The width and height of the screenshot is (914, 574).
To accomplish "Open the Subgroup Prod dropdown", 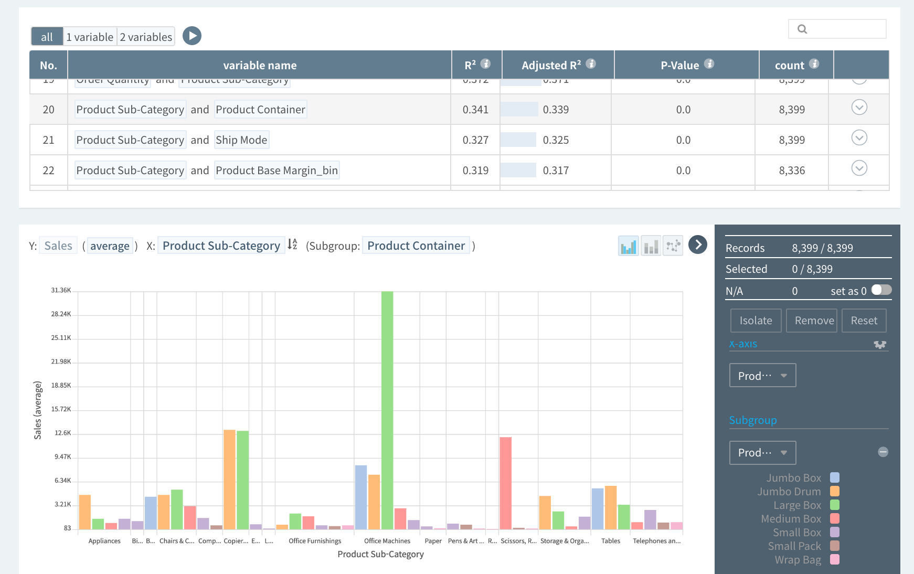I will (762, 452).
